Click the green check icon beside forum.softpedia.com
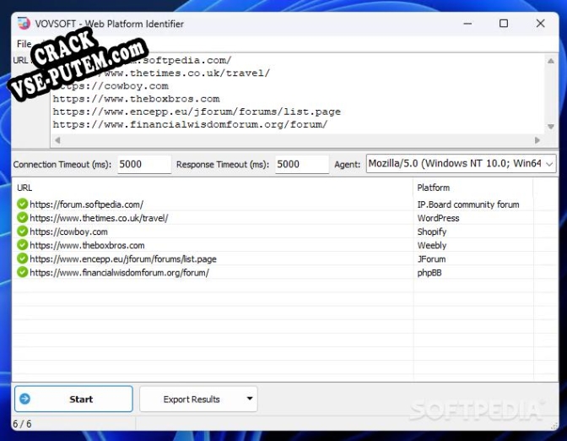 click(22, 204)
